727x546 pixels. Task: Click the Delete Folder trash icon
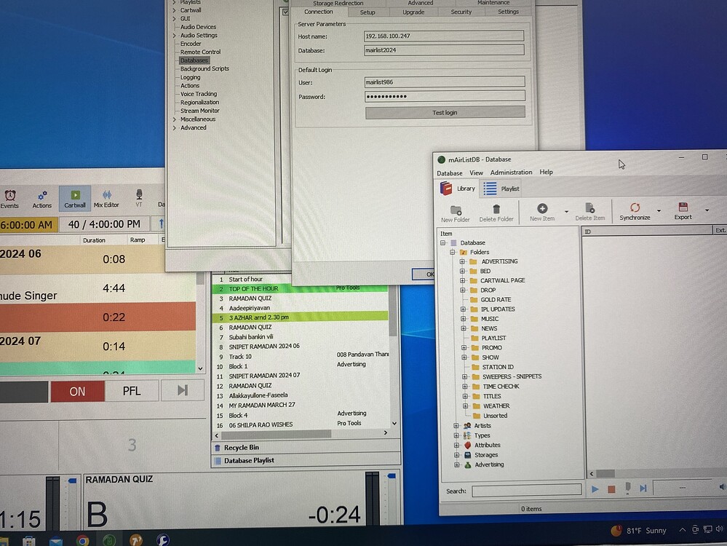[496, 210]
